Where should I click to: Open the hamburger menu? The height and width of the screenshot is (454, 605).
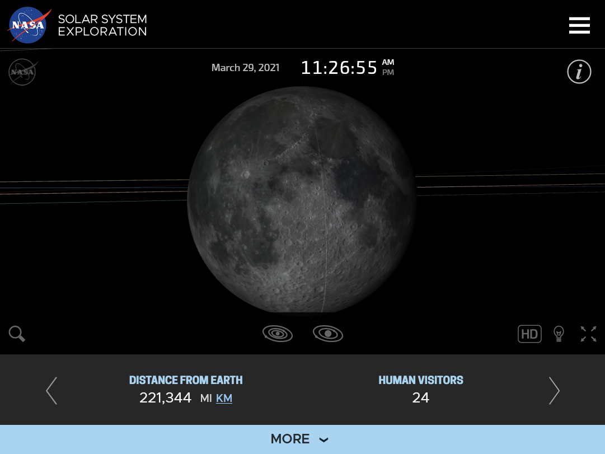[579, 25]
